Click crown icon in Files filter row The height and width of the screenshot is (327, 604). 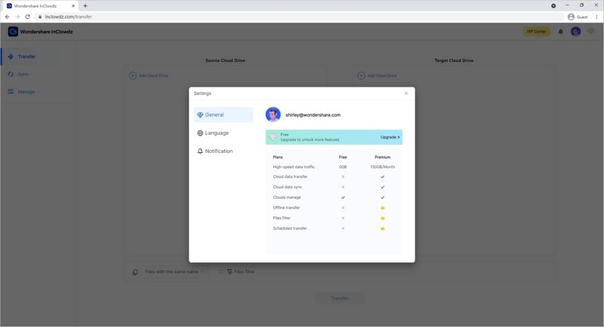[383, 219]
